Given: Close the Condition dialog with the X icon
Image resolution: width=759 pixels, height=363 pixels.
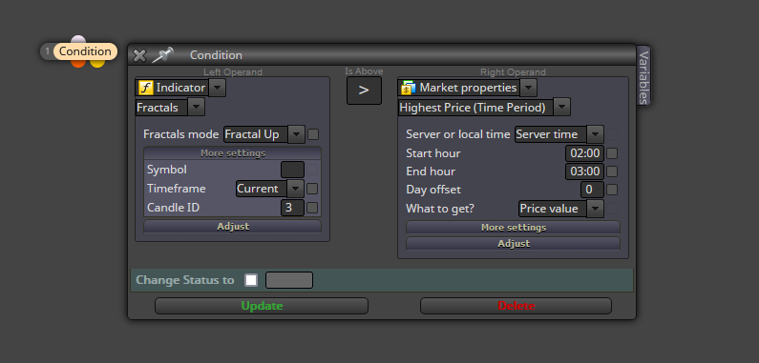Looking at the screenshot, I should 139,55.
